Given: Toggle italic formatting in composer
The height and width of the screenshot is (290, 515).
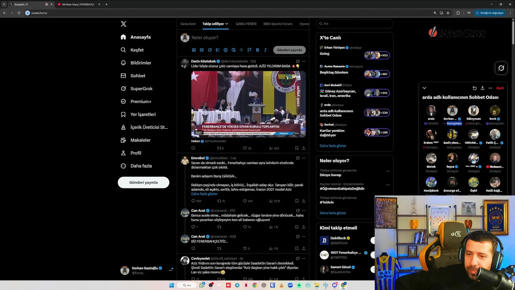Looking at the screenshot, I should click(265, 50).
